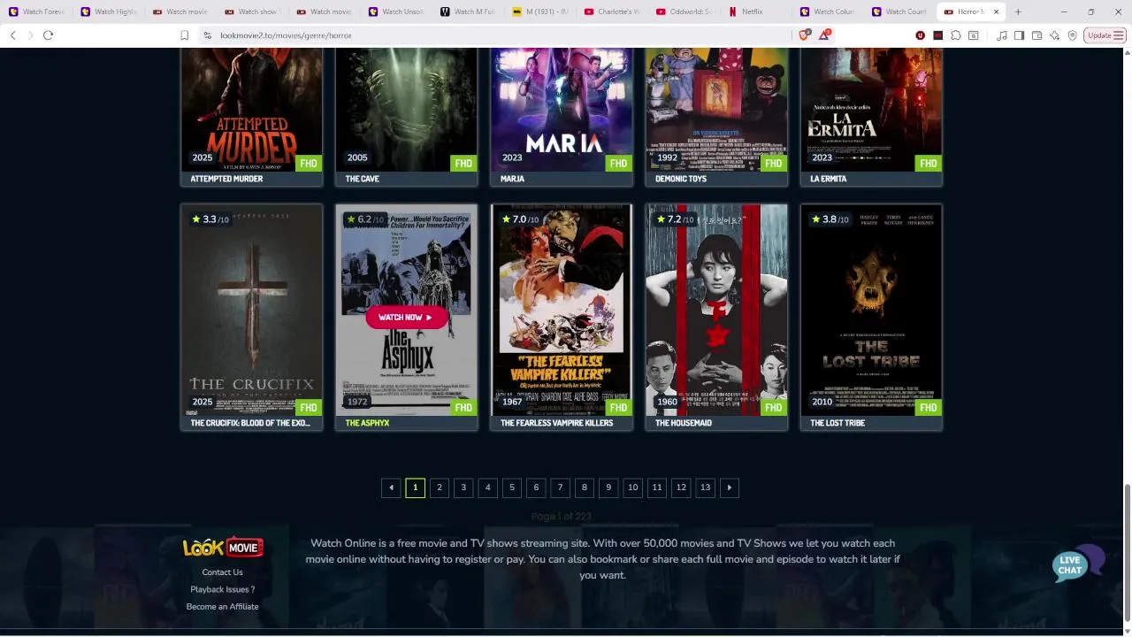Screen dimensions: 1132x637
Task: Open Become an Affiliate link
Action: click(x=222, y=607)
